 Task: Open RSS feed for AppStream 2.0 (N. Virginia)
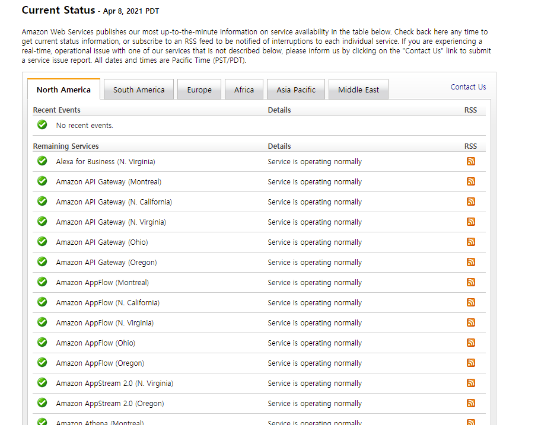pyautogui.click(x=470, y=383)
